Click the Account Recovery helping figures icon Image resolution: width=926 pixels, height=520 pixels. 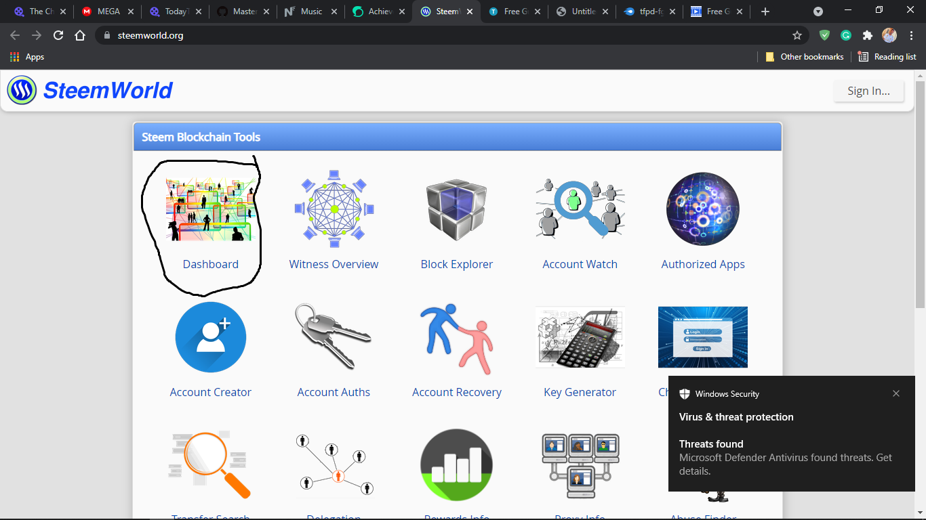(x=457, y=339)
